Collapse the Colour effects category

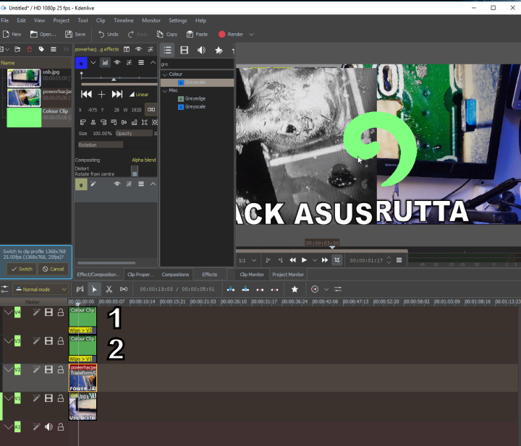(165, 74)
